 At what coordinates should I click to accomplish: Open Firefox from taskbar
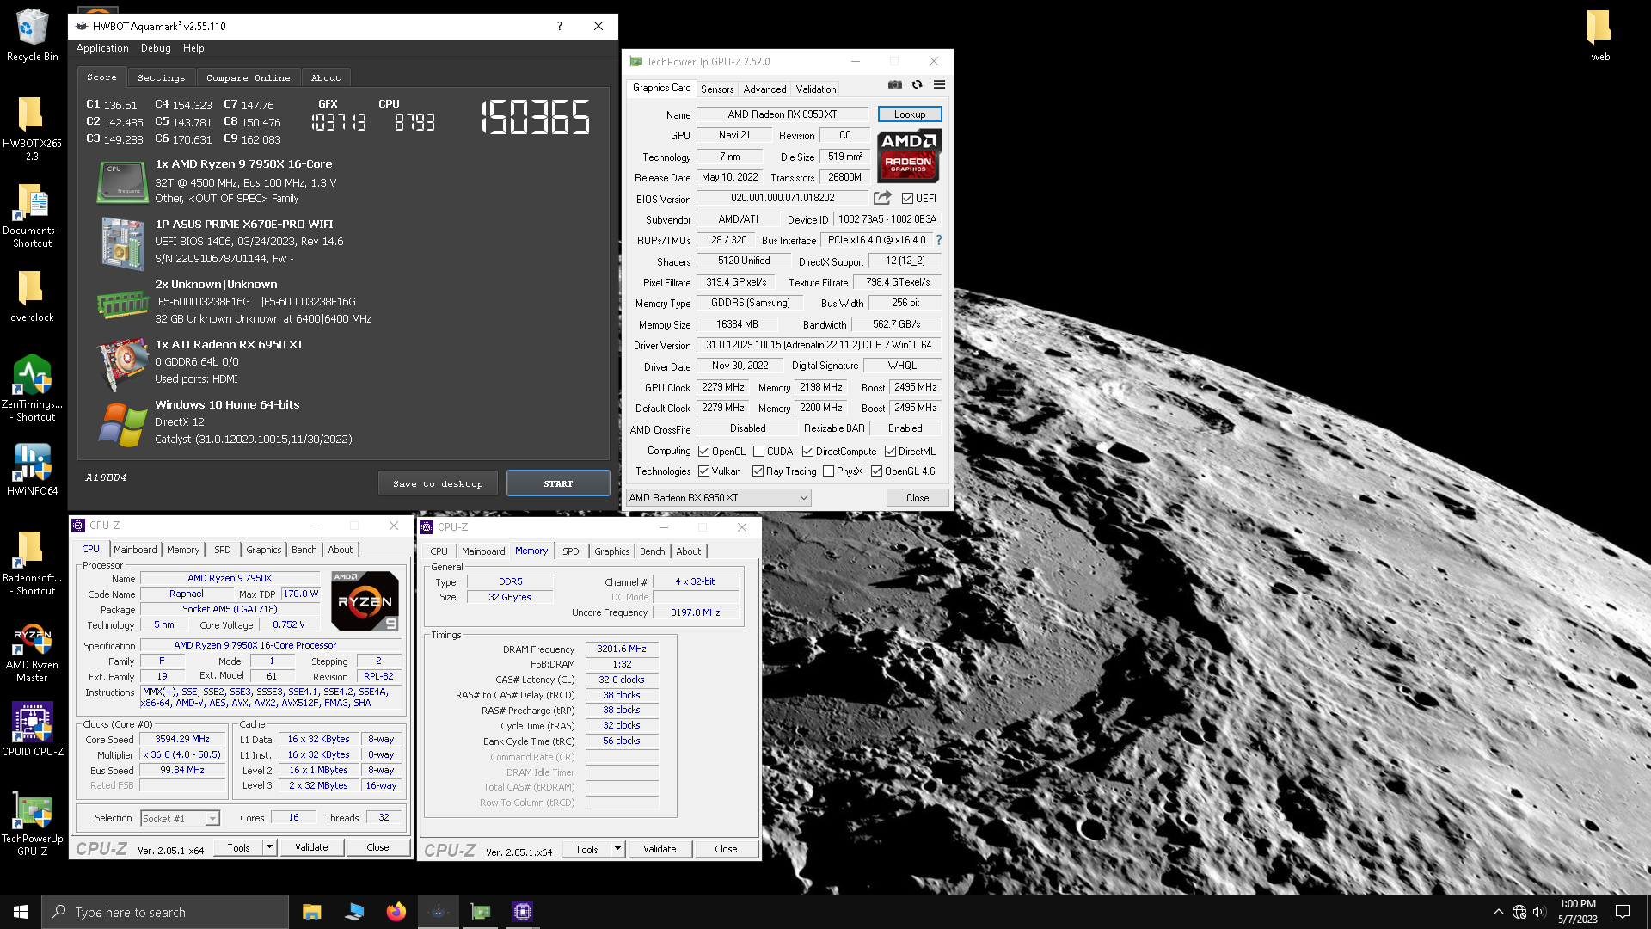point(396,912)
